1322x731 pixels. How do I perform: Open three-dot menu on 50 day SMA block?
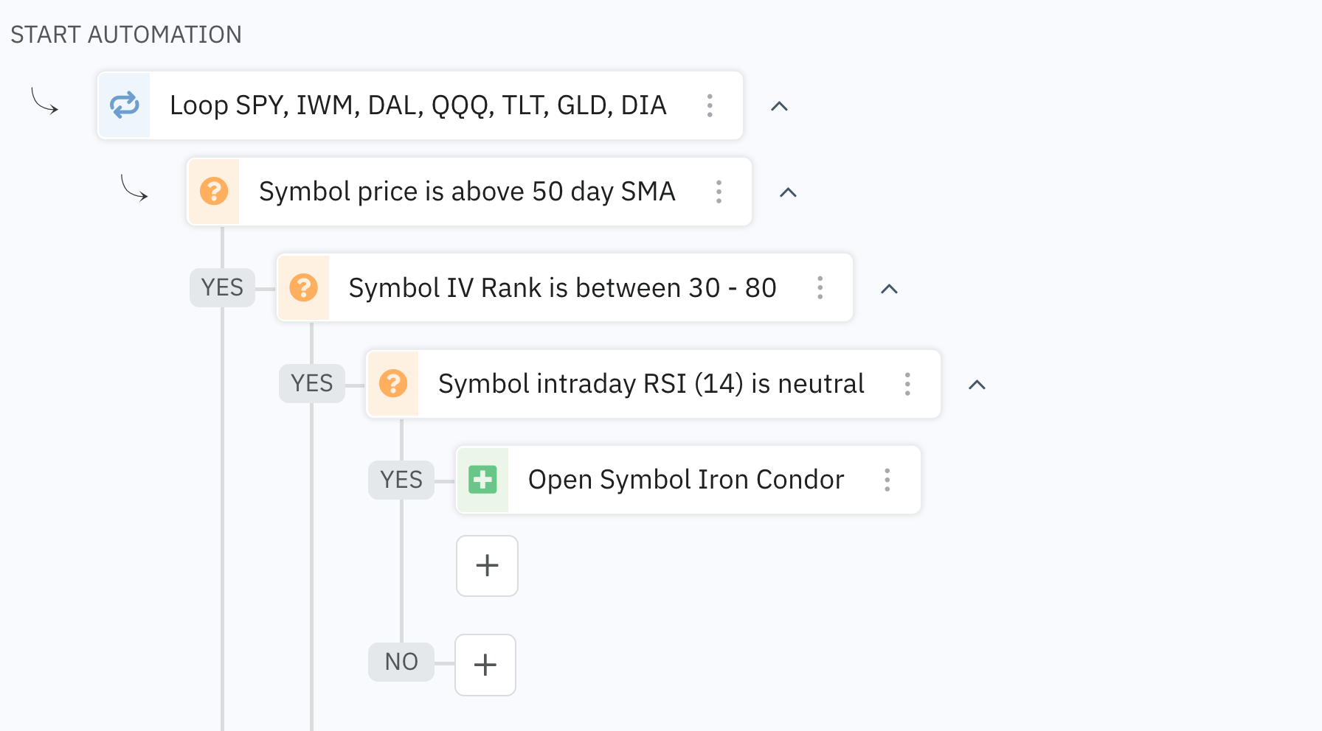click(719, 192)
